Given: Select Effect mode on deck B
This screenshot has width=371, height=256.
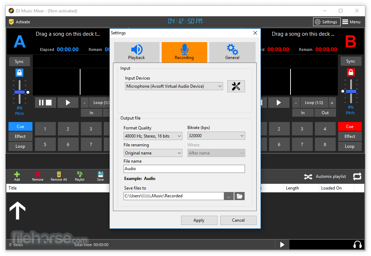Looking at the screenshot, I should tap(350, 136).
